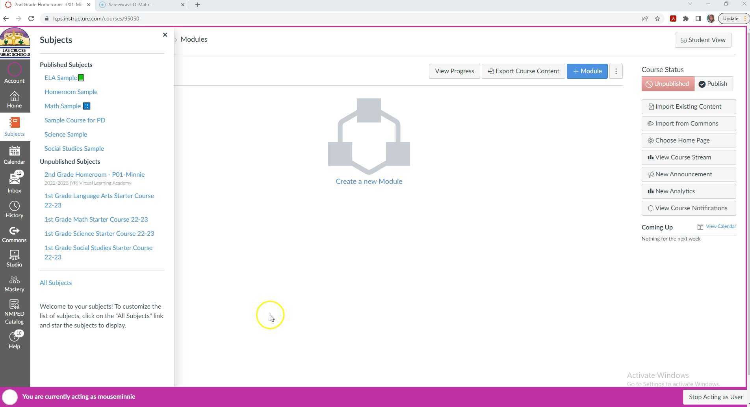This screenshot has width=750, height=407.
Task: Publish the course
Action: pyautogui.click(x=713, y=83)
